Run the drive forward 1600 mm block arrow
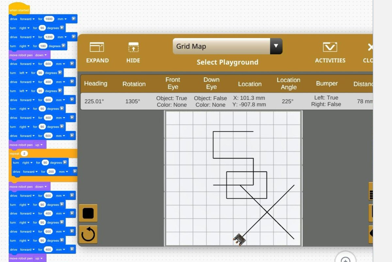The height and width of the screenshot is (262, 392). (73, 19)
